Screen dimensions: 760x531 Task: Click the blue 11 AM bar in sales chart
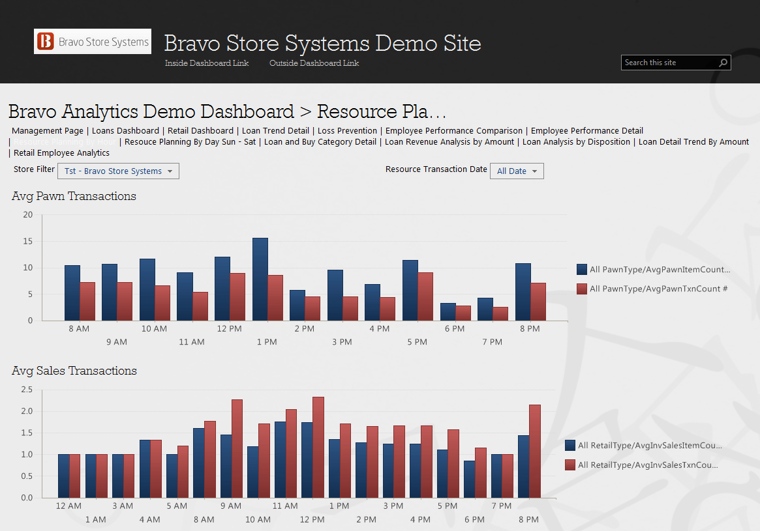[x=280, y=460]
